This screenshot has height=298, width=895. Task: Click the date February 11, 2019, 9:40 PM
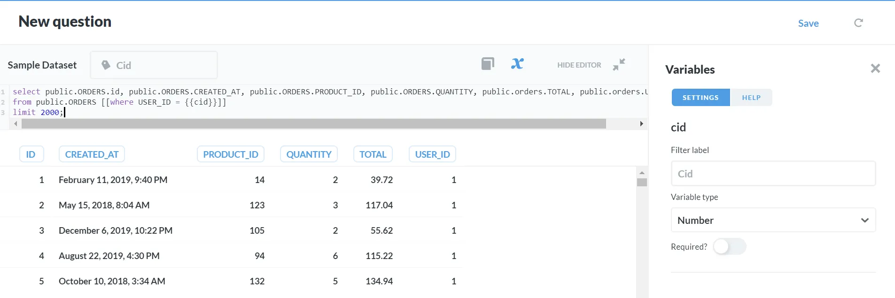[113, 180]
